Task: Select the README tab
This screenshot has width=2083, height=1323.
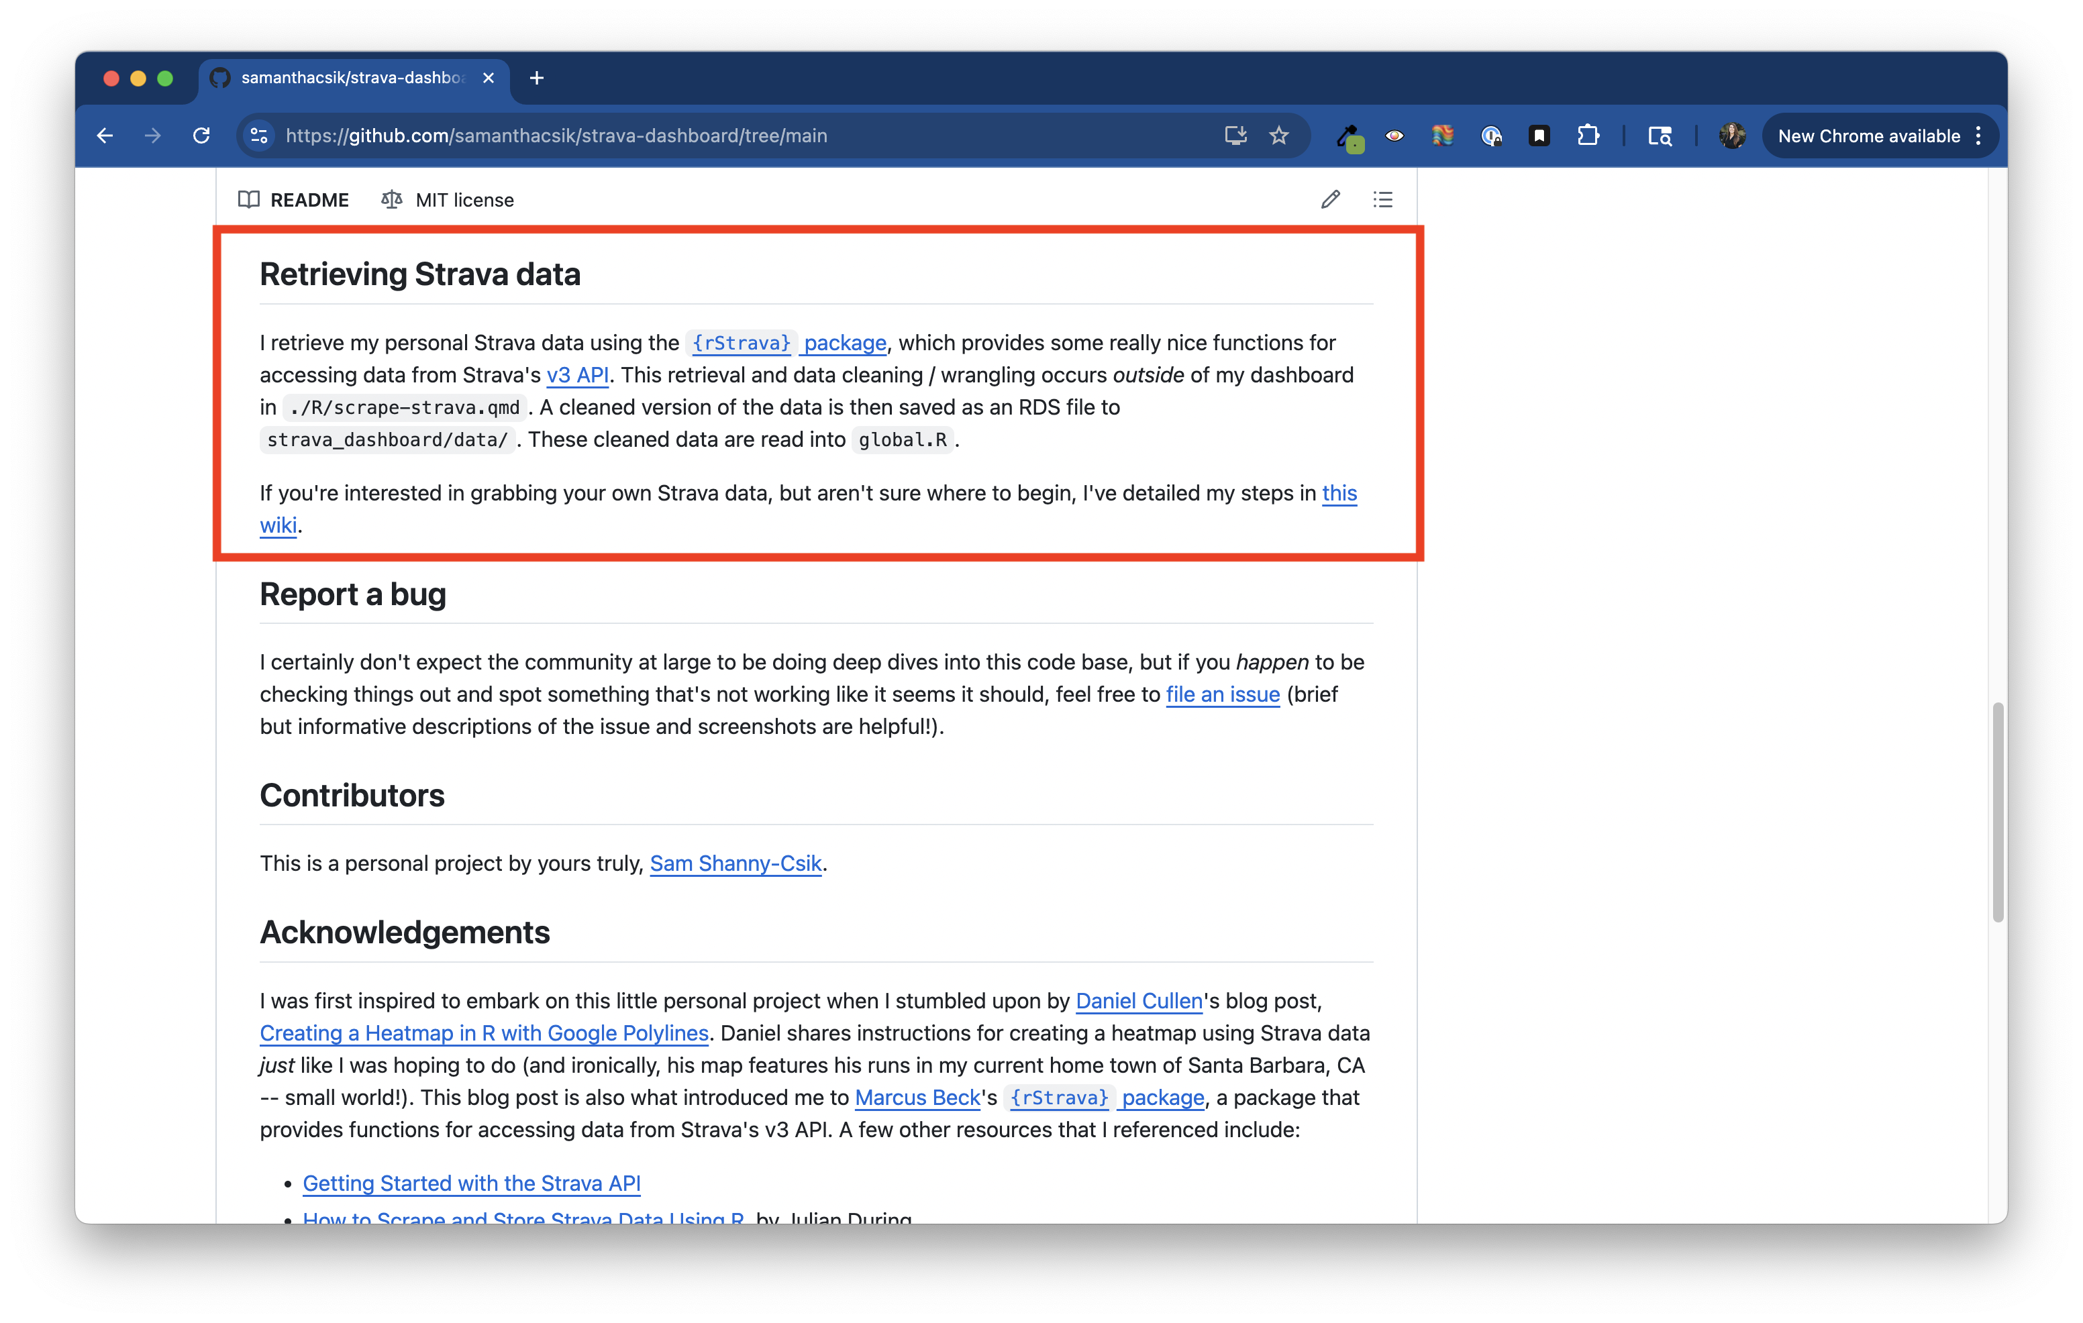Action: pyautogui.click(x=294, y=200)
